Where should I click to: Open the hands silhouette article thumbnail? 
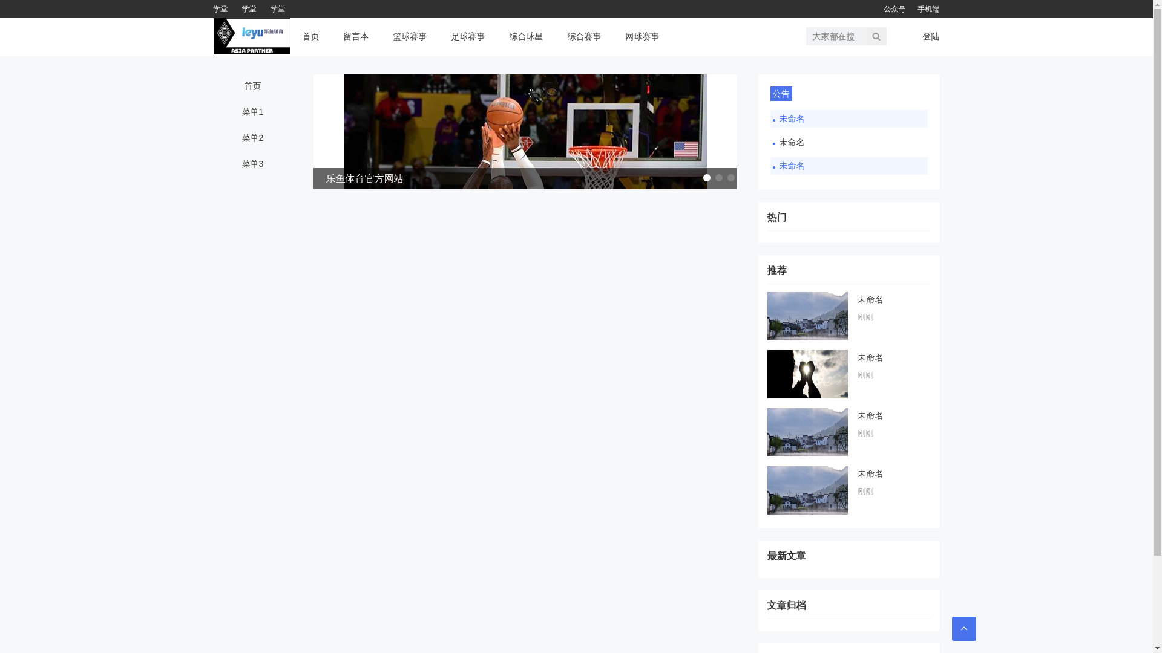pos(807,374)
